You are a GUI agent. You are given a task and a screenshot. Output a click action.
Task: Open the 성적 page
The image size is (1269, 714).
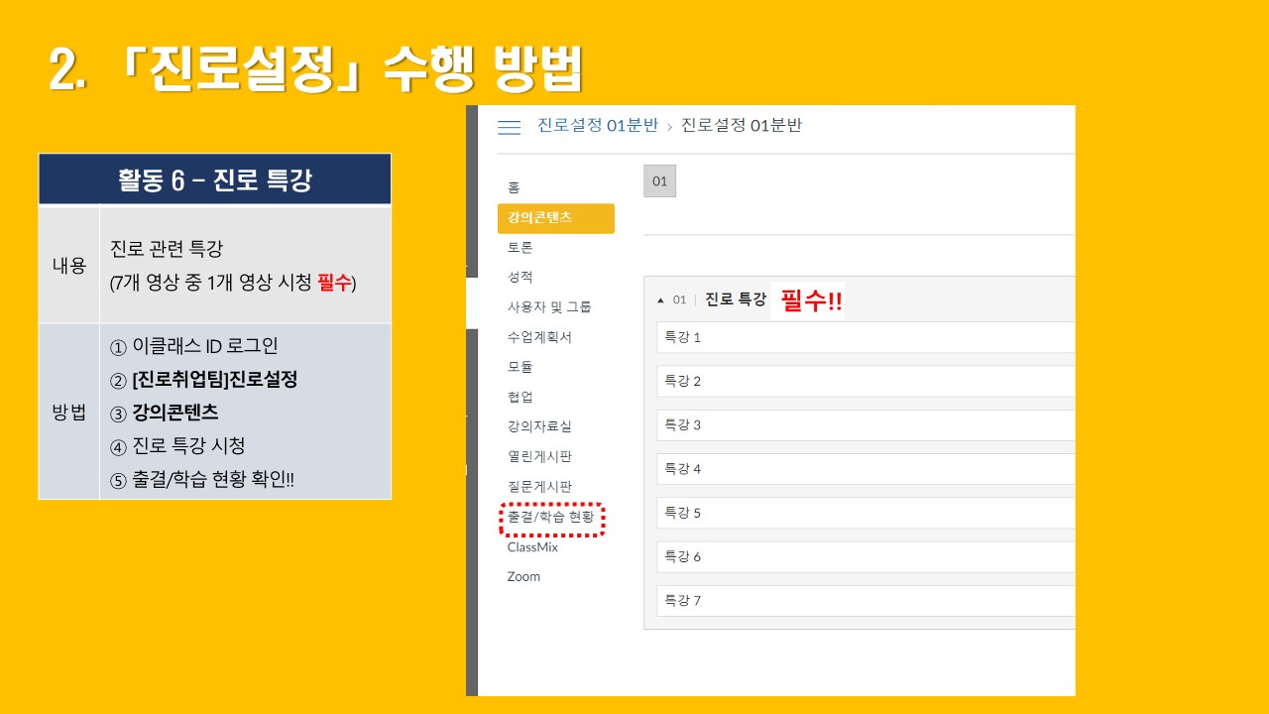click(519, 278)
